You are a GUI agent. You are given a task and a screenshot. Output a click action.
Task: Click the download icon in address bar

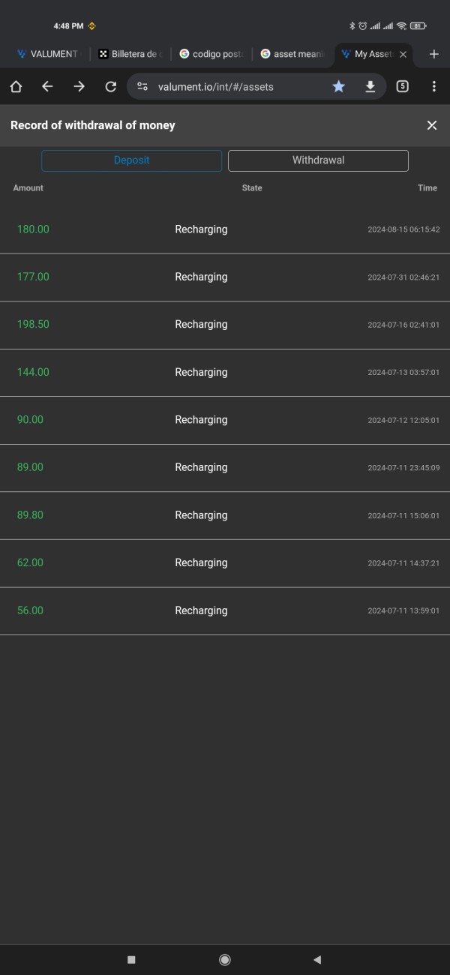click(x=370, y=87)
